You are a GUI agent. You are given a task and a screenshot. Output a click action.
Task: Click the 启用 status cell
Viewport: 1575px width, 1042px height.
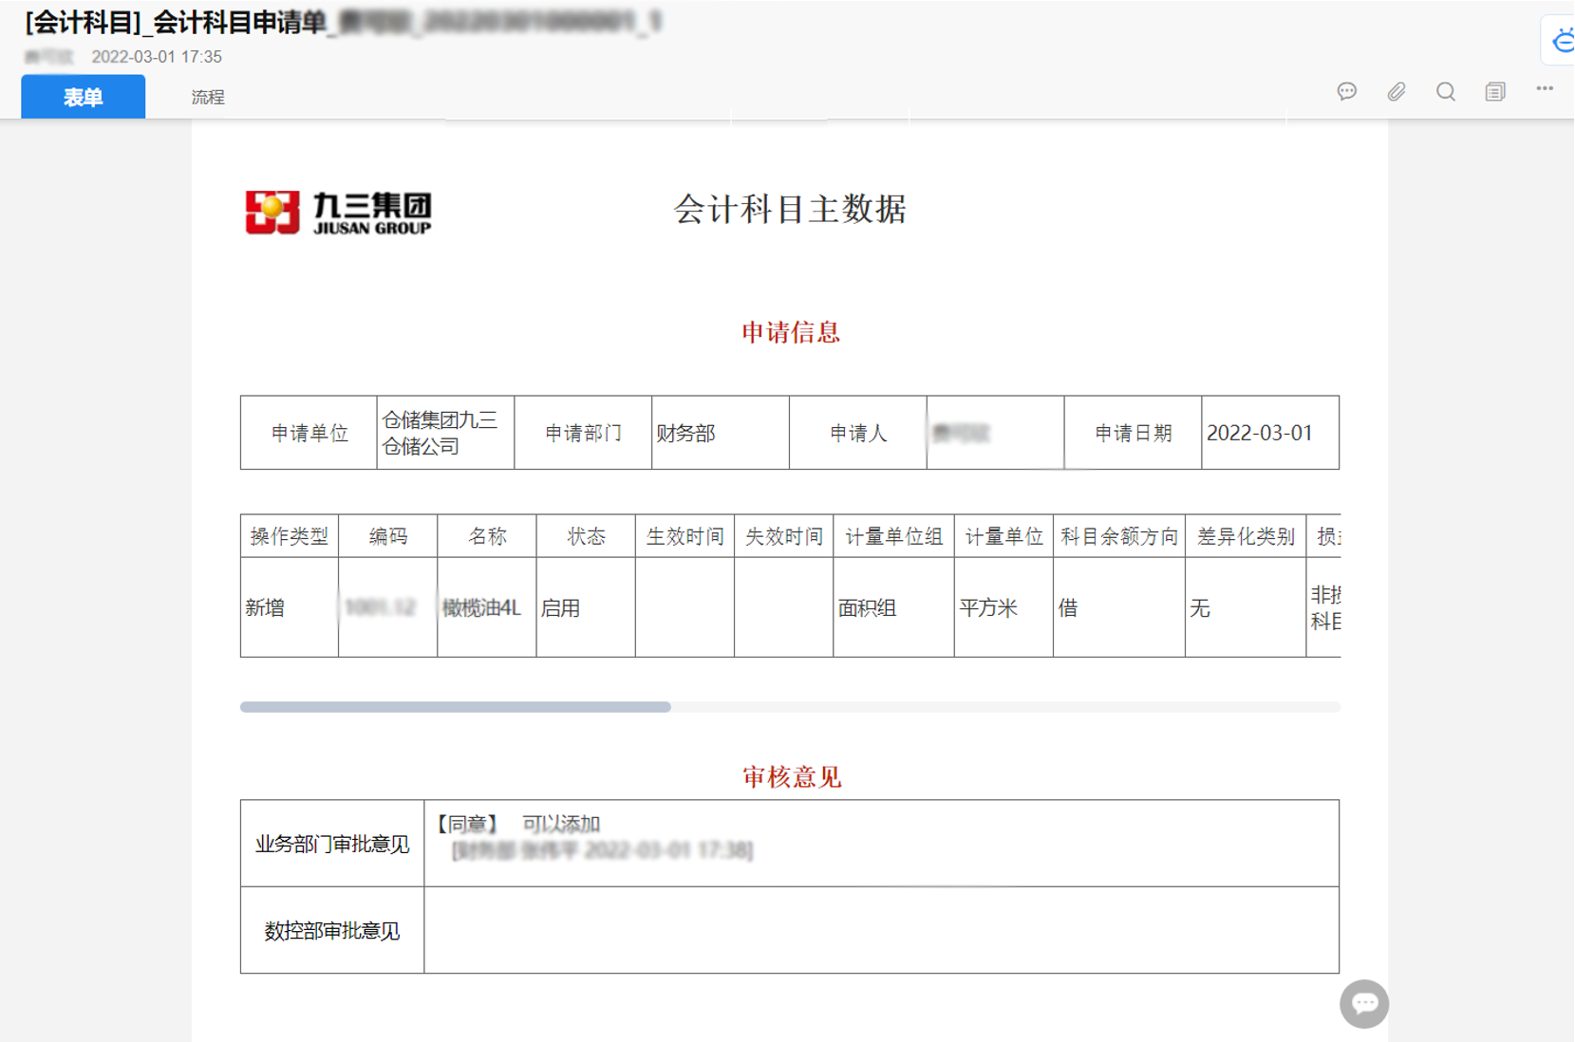tap(586, 607)
